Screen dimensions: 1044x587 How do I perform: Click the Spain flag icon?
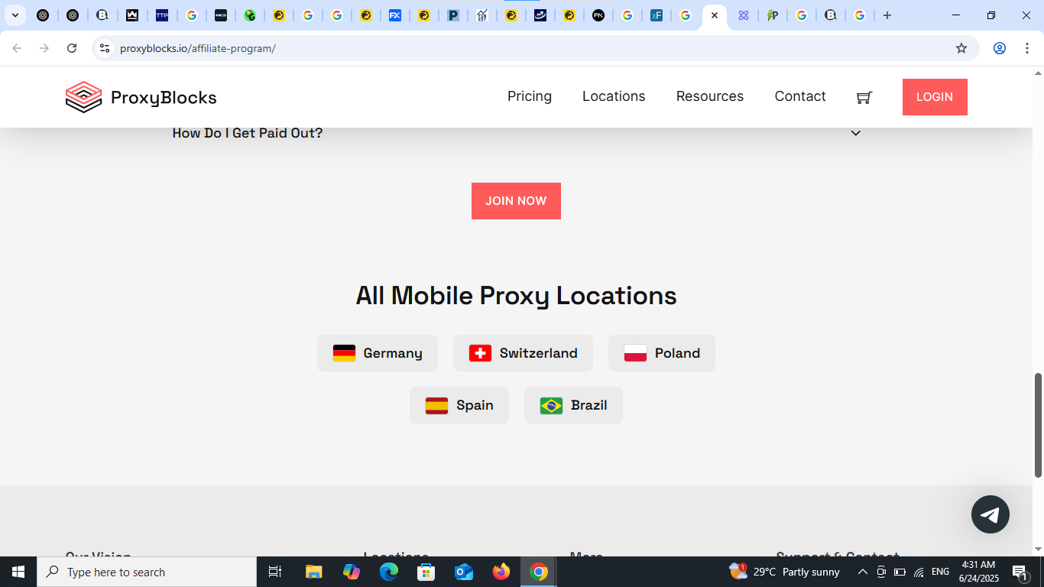[436, 405]
